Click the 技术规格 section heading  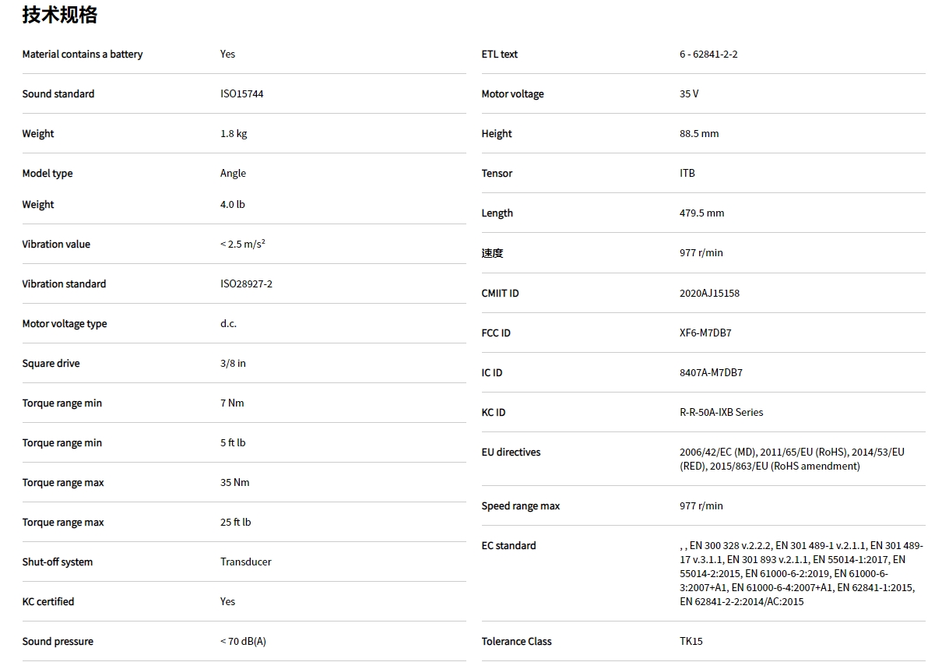click(60, 15)
